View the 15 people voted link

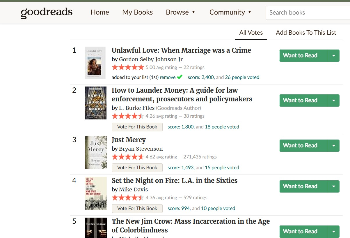[222, 168]
